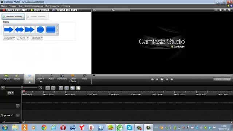Open the Cursor Effects tab
Viewport: 233px width, 131px height.
(73, 79)
